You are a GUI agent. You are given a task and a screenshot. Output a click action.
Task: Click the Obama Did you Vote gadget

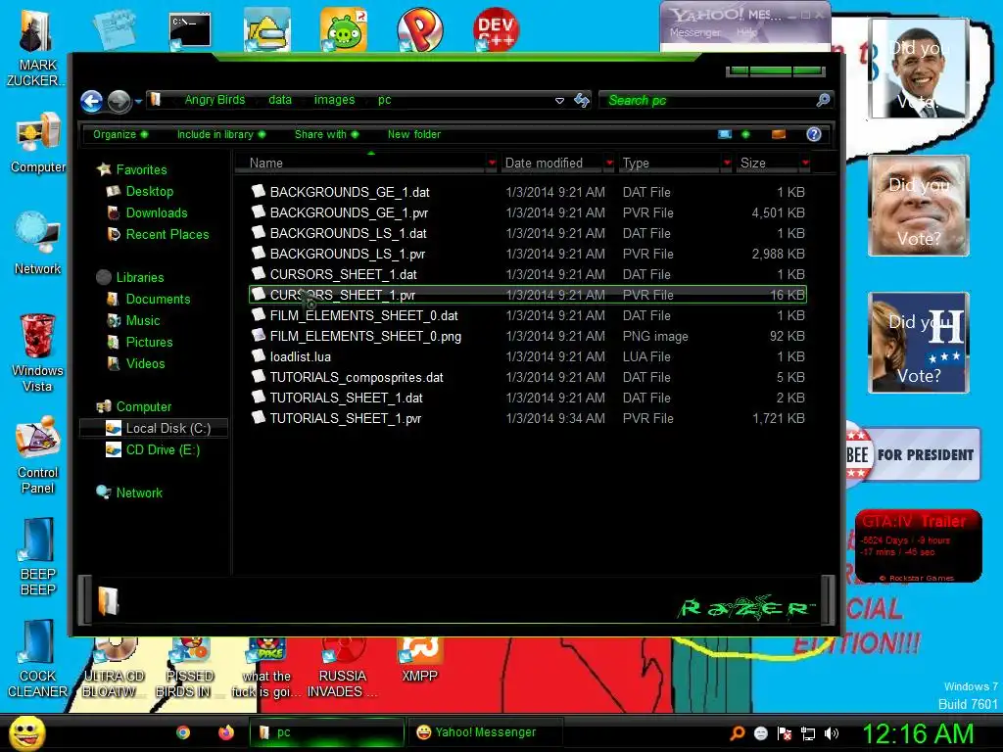[919, 69]
